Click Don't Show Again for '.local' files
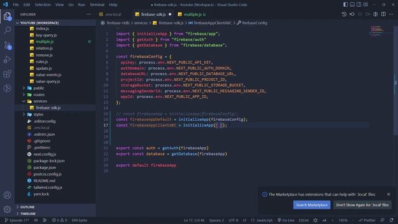The height and width of the screenshot is (224, 398). [x=363, y=205]
